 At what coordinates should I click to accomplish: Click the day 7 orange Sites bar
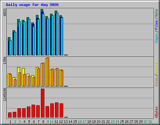click(38, 77)
